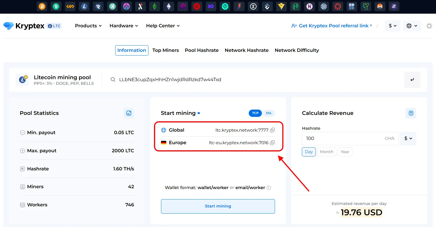Viewport: 436px width, 227px height.
Task: Click the Workers count 746
Action: tap(130, 205)
